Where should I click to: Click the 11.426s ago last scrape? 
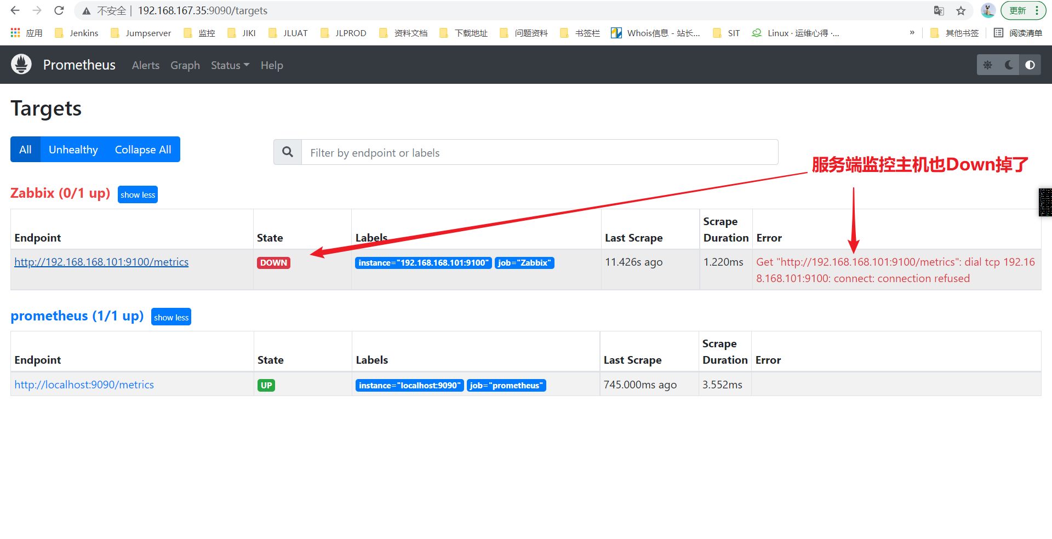[634, 262]
